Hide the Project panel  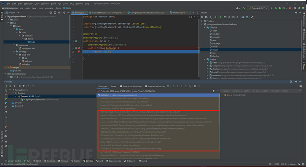point(69,12)
